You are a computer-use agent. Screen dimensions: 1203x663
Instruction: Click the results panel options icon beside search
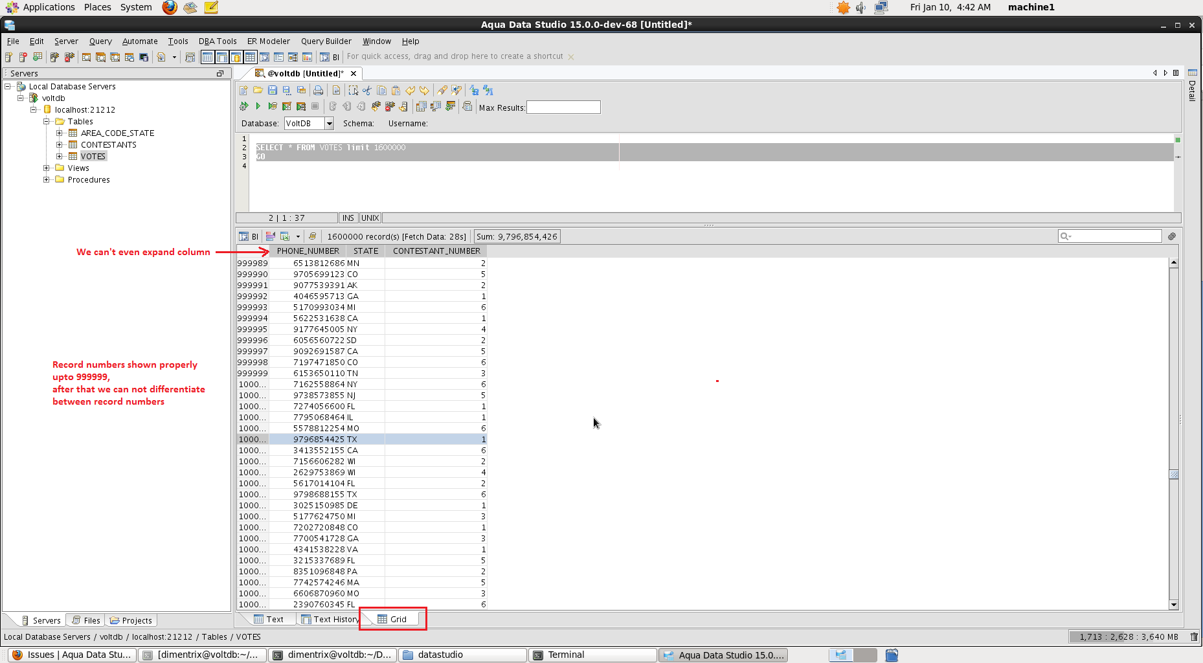tap(1172, 236)
